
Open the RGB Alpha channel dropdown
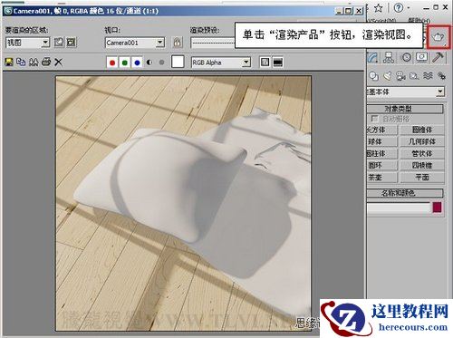pyautogui.click(x=221, y=63)
